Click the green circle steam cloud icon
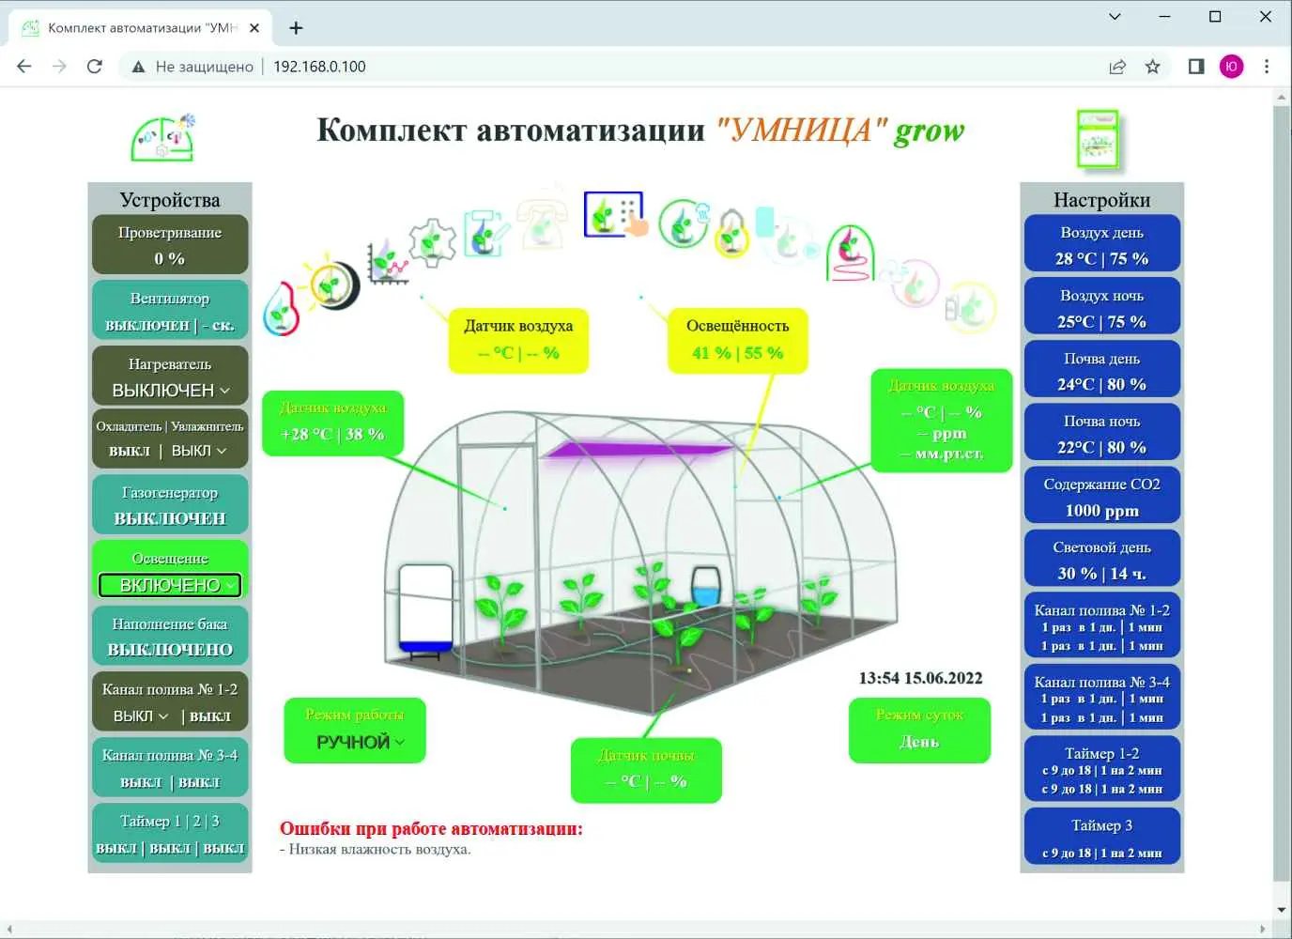 [683, 223]
